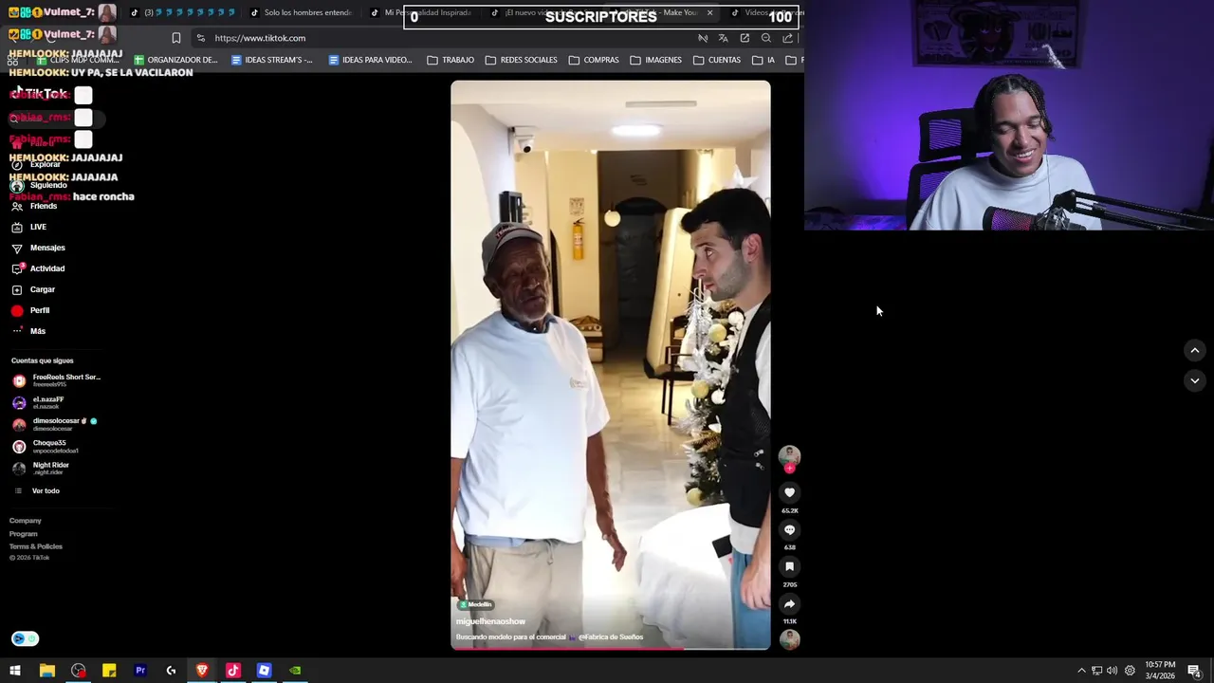1214x683 pixels.
Task: Expand the TRABAJO bookmarks folder
Action: [x=451, y=60]
